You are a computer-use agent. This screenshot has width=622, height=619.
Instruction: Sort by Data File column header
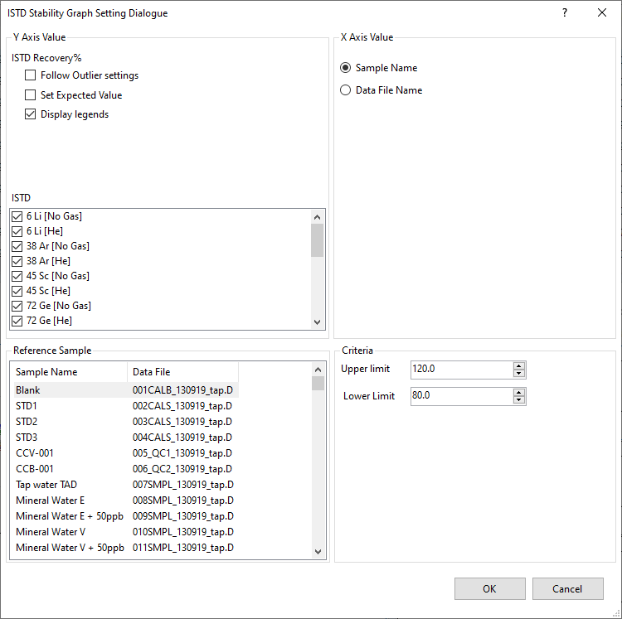pos(182,372)
